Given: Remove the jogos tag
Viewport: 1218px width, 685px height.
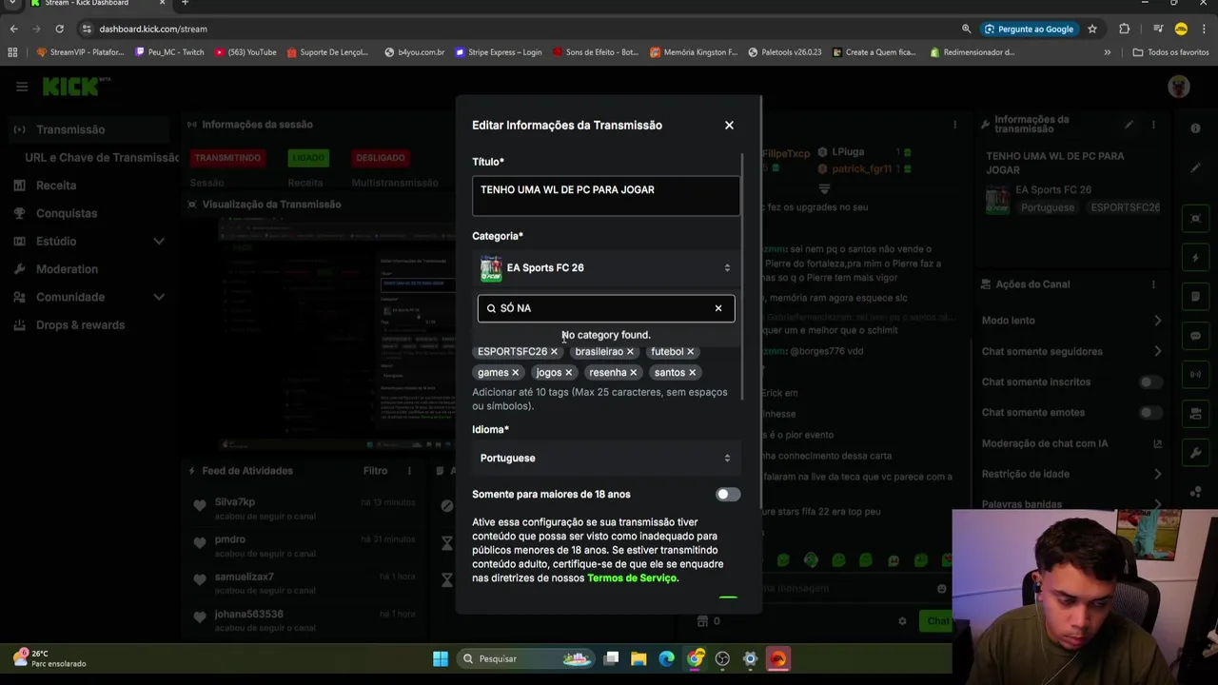Looking at the screenshot, I should pos(569,373).
